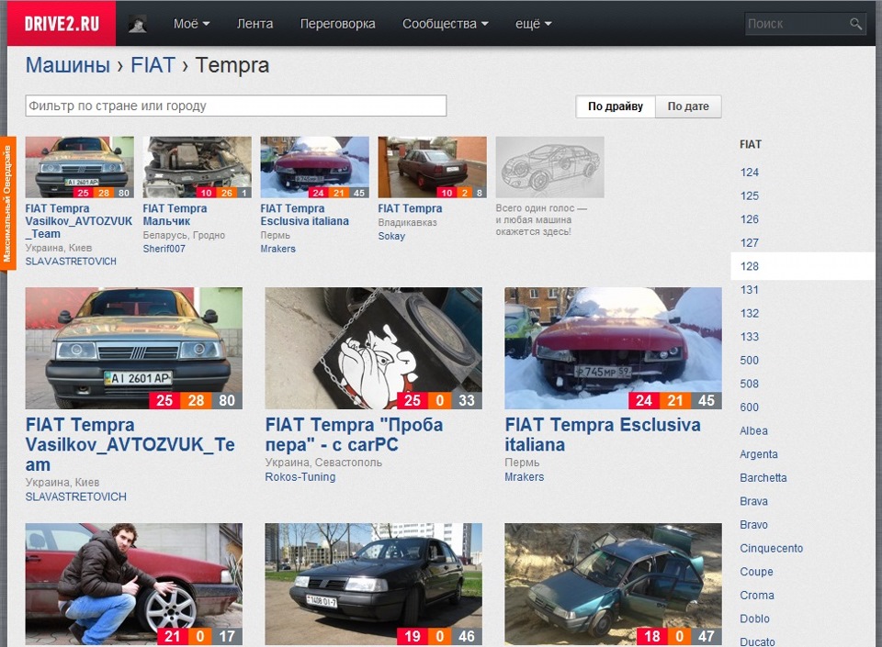
Task: Open Cinquecento model list
Action: tap(771, 549)
